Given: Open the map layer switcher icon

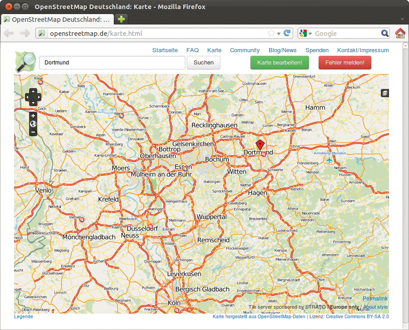Looking at the screenshot, I should coord(385,93).
